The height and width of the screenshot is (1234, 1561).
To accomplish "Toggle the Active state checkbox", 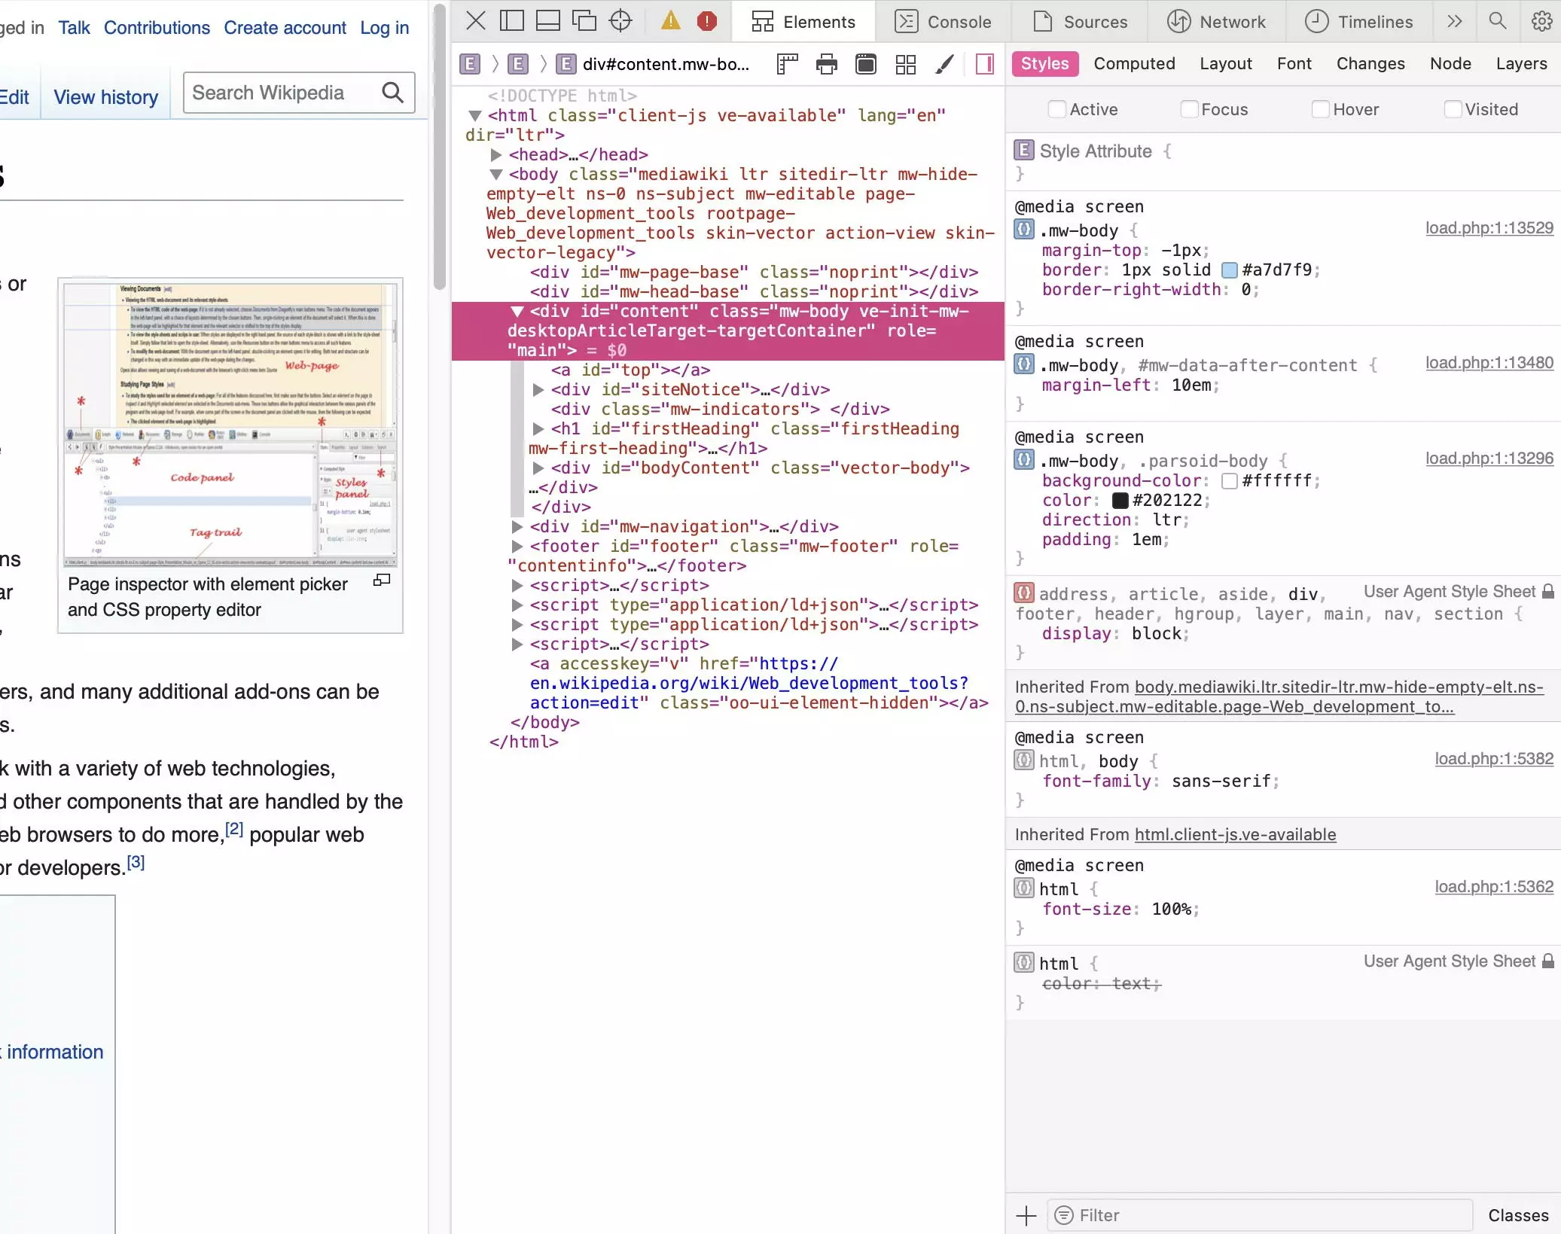I will [x=1056, y=109].
